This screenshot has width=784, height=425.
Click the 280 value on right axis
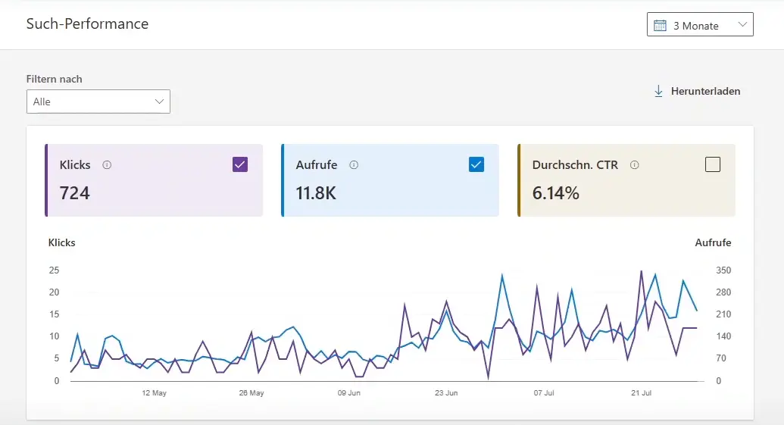click(723, 292)
